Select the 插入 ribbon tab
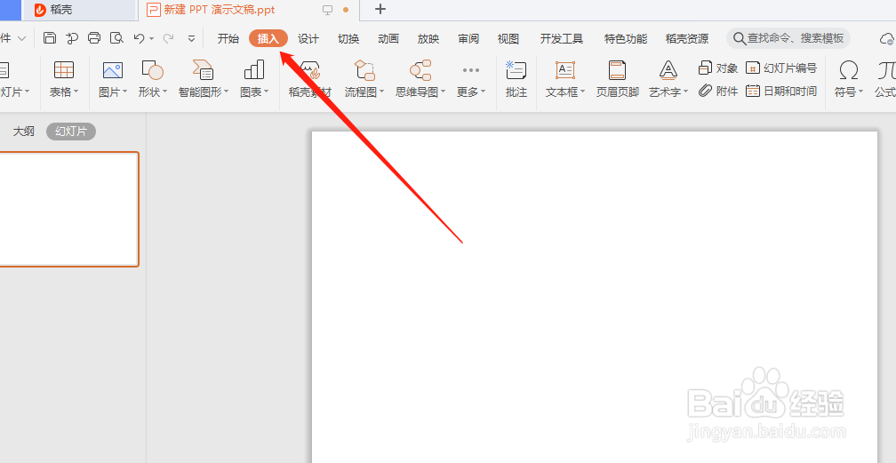The height and width of the screenshot is (463, 896). click(268, 39)
